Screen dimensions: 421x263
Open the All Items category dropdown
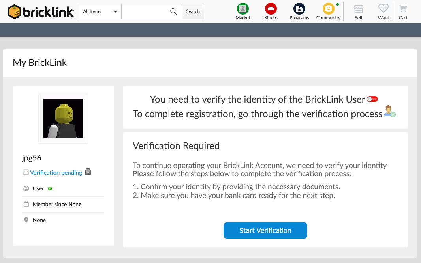[x=100, y=11]
